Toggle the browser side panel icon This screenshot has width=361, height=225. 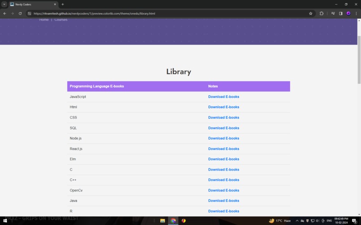(341, 13)
